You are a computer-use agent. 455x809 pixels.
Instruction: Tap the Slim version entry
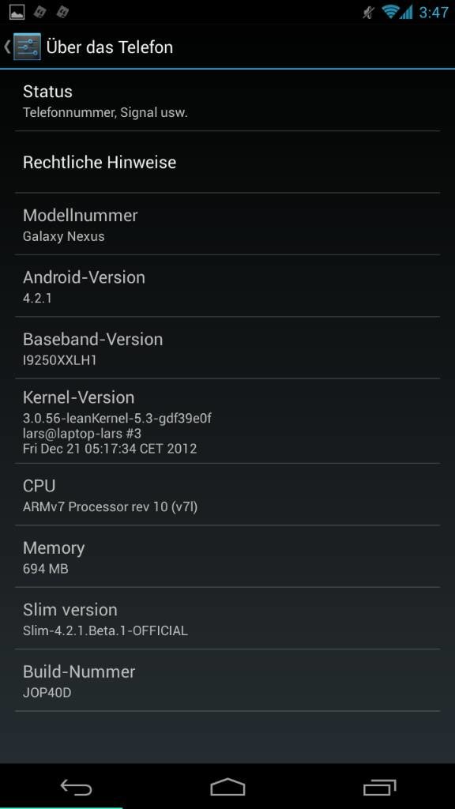pyautogui.click(x=227, y=618)
